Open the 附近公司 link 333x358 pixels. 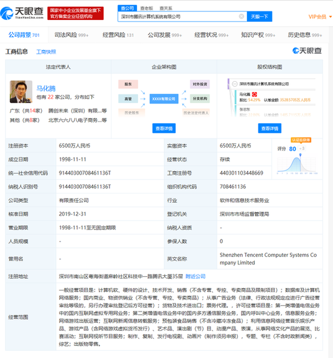[196, 276]
